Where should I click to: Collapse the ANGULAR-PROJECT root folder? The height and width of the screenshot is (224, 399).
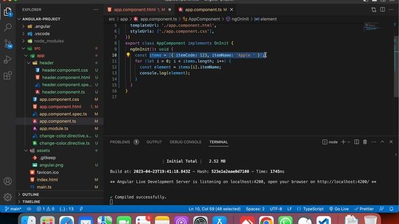pyautogui.click(x=60, y=19)
